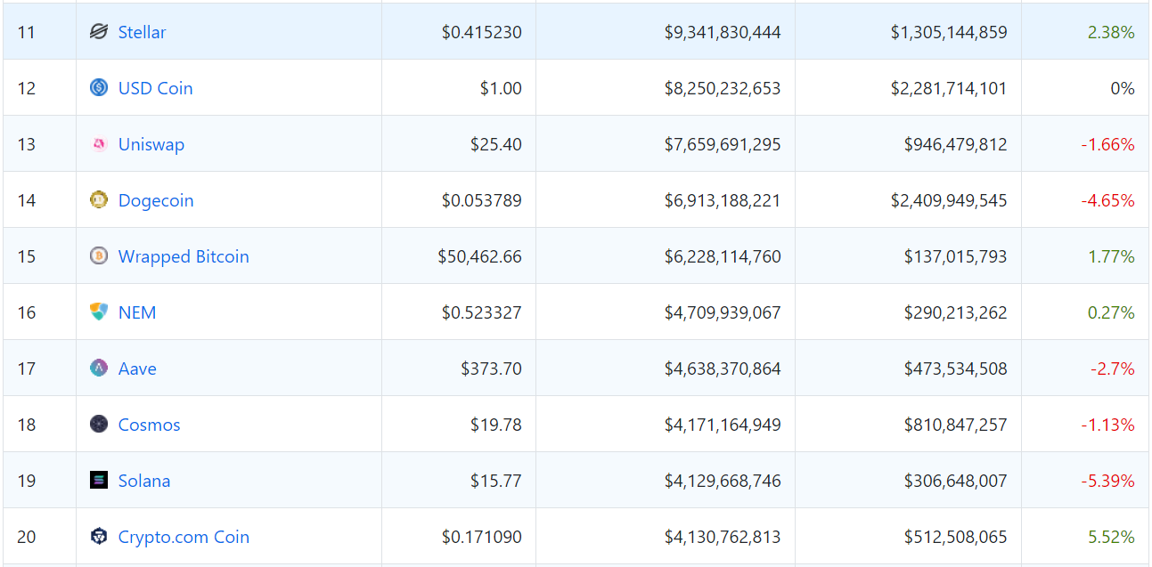
Task: Select Uniswap change -1.66%
Action: (1108, 144)
